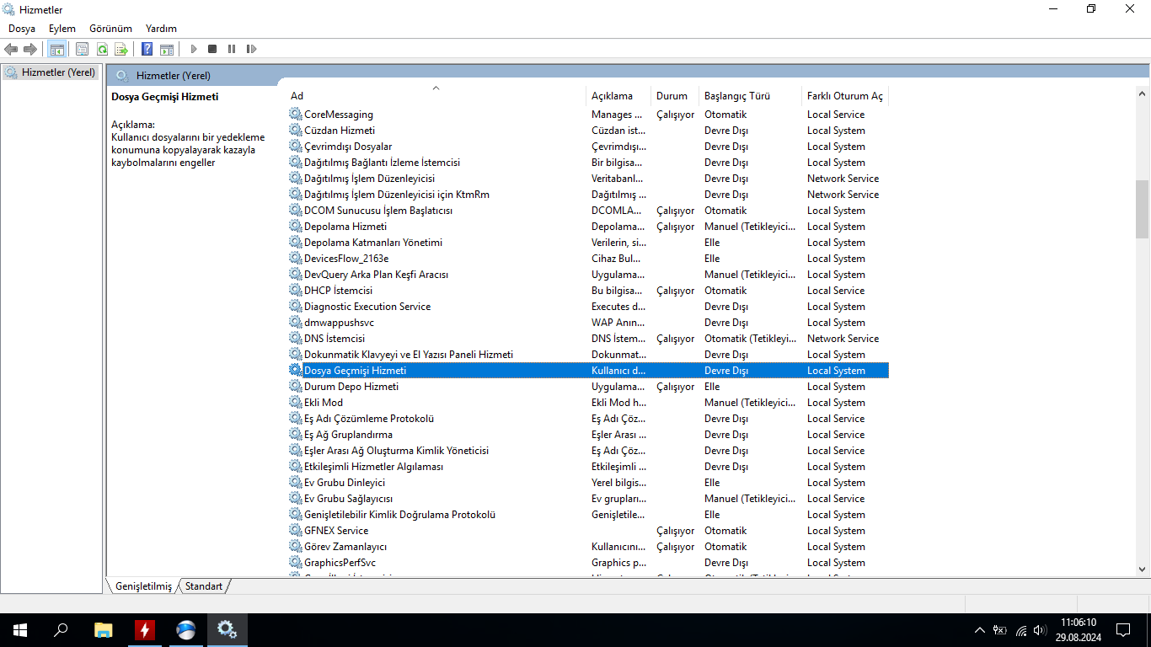Open the Eylem menu
This screenshot has width=1151, height=647.
coord(62,29)
